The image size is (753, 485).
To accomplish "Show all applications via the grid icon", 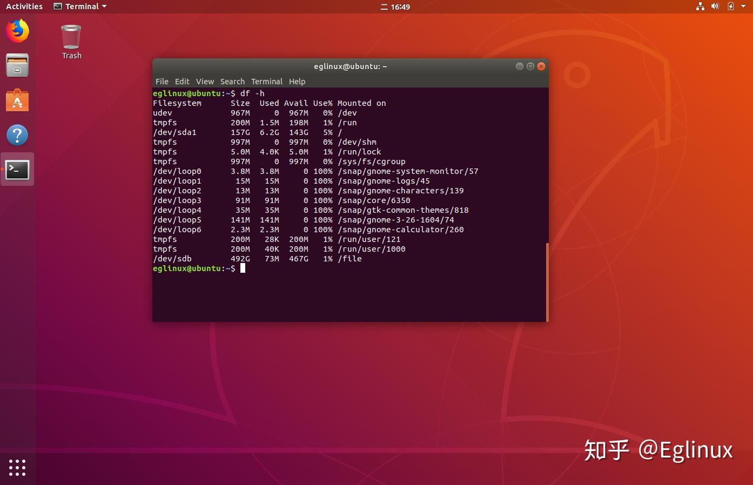I will pyautogui.click(x=17, y=468).
